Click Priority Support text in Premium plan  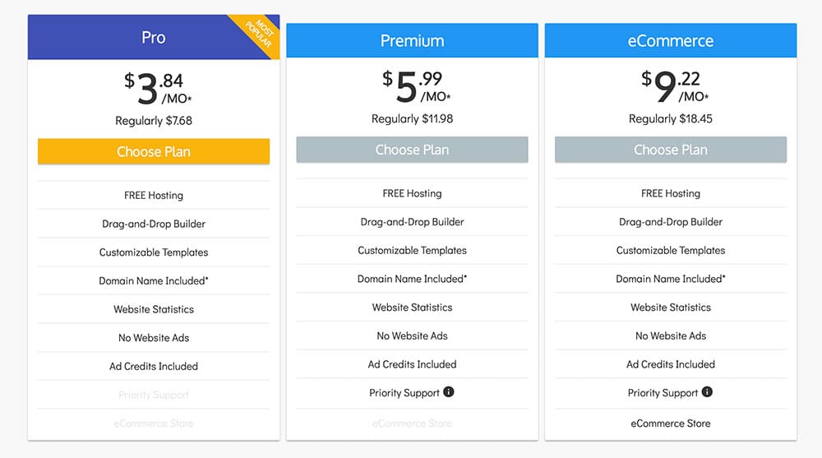coord(404,393)
